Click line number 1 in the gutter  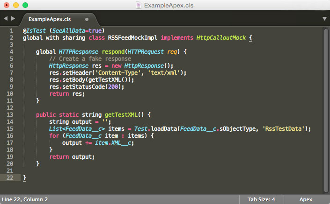click(11, 30)
